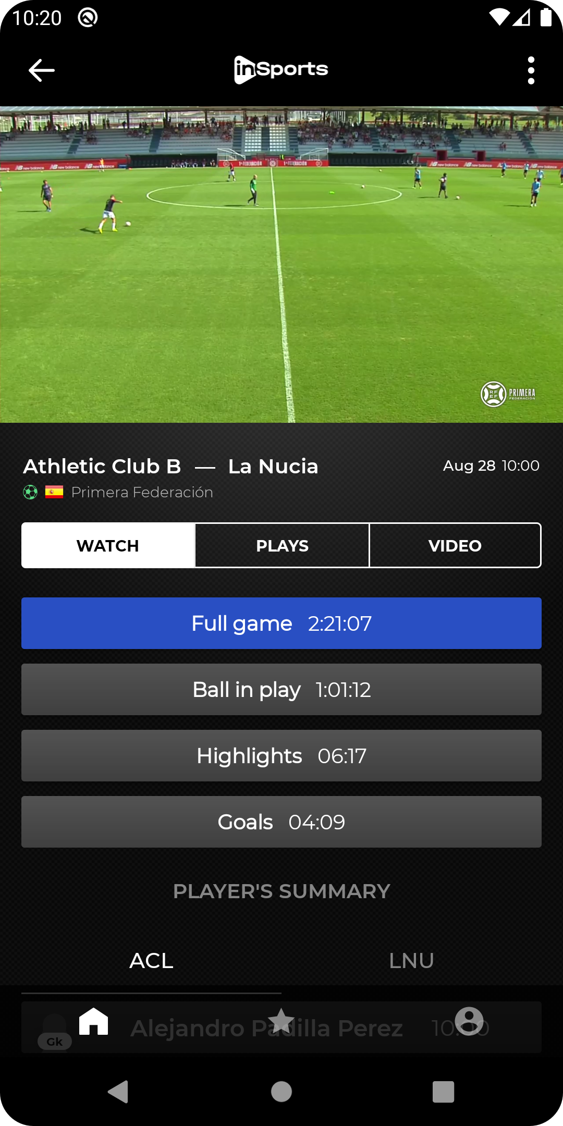Select the LNU team tab
This screenshot has width=563, height=1126.
[x=411, y=961]
